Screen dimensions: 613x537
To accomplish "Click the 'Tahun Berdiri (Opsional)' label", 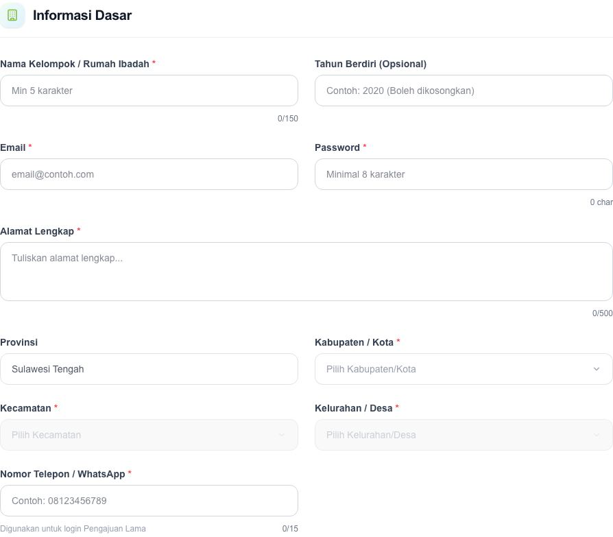I will 371,64.
